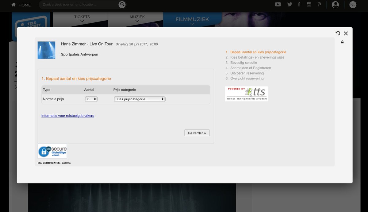Click the padlock secure icon
This screenshot has height=212, width=368.
(342, 42)
